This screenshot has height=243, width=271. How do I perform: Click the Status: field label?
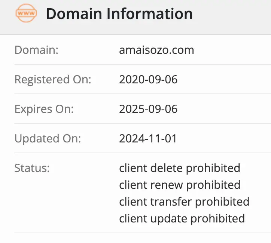pos(32,168)
